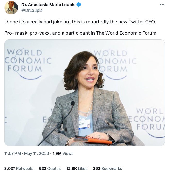169x175 pixels.
Task: Open the @DrLoupis handle link
Action: 32,10
